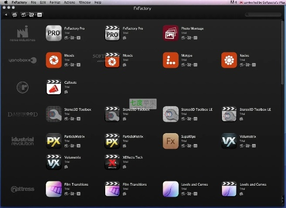Open the Window menu
Viewport: 286px width, 208px height.
click(x=84, y=3)
